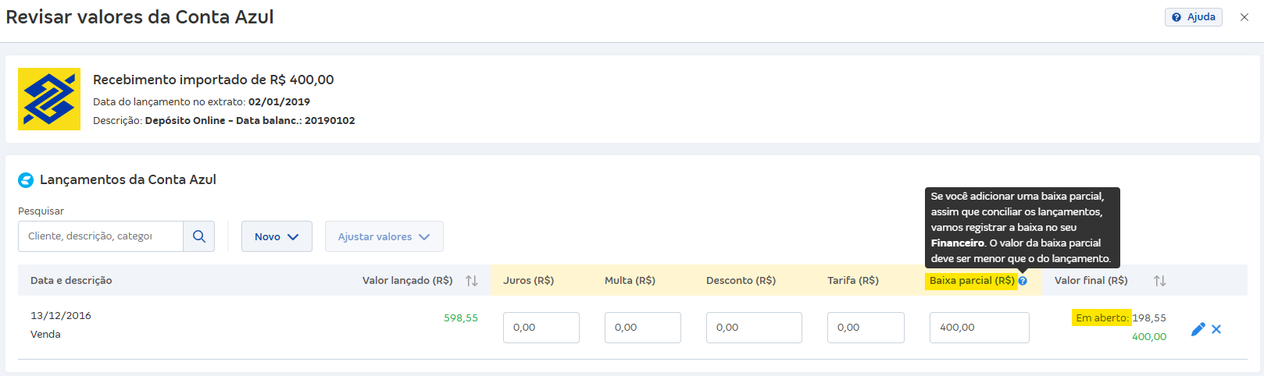Click the Banco do Brasil logo
The width and height of the screenshot is (1264, 376).
click(49, 99)
